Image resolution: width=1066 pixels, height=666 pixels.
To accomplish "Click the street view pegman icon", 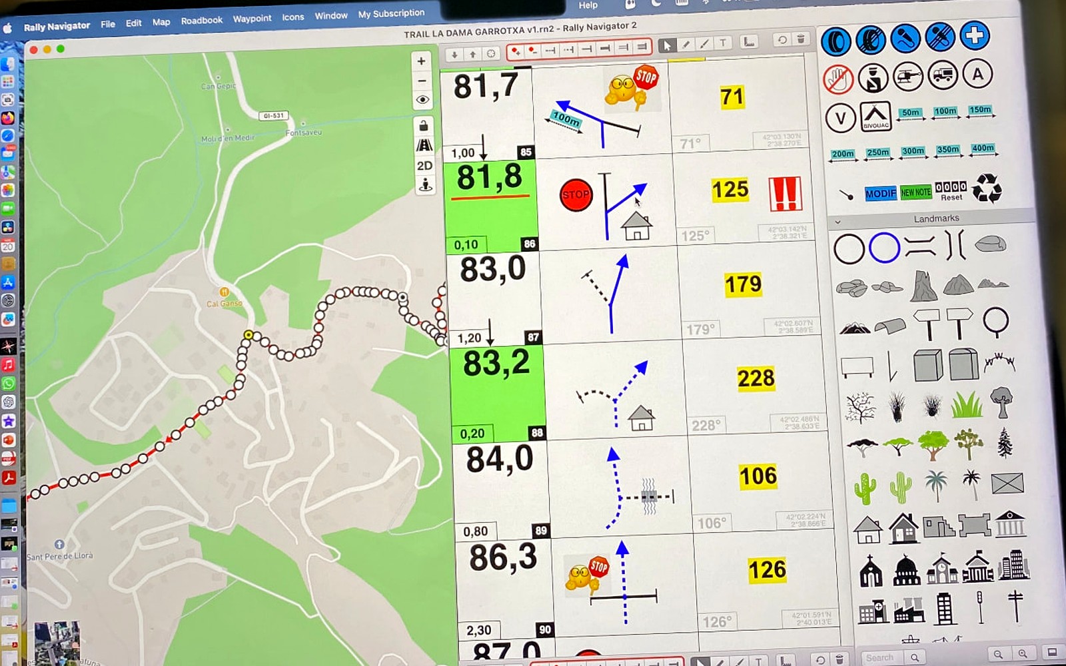I will tap(425, 186).
